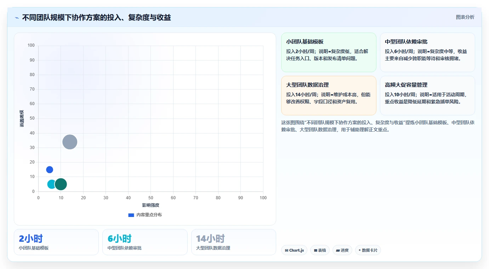Select the small blue bubble on chart
The image size is (489, 269).
pyautogui.click(x=50, y=170)
